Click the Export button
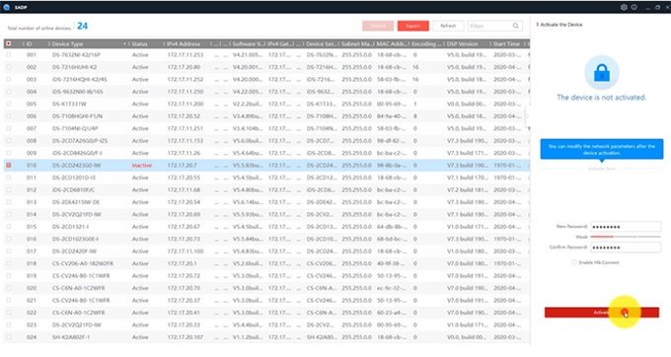Screen dimensions: 671x357 (x=412, y=26)
